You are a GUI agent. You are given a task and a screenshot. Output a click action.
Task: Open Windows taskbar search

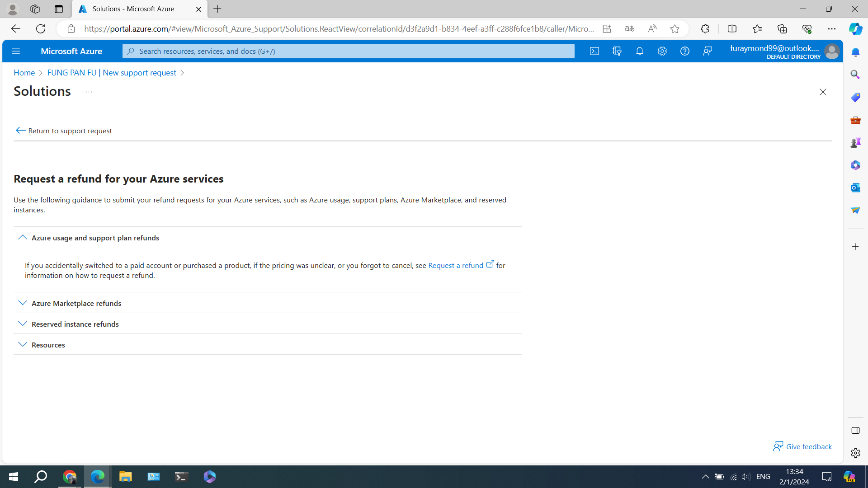41,477
